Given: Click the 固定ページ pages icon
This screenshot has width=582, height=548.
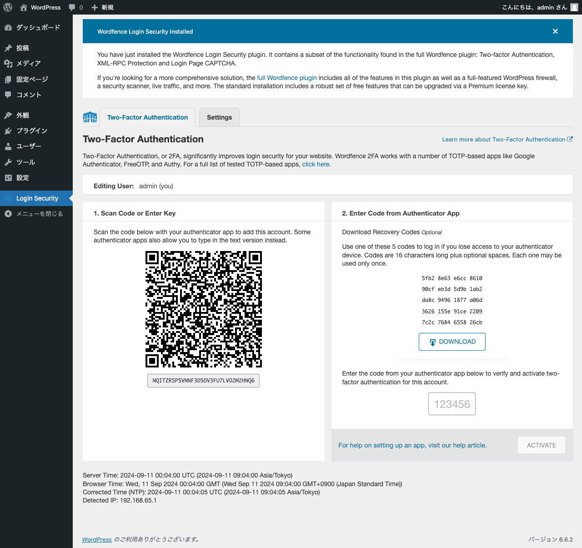Looking at the screenshot, I should 8,79.
